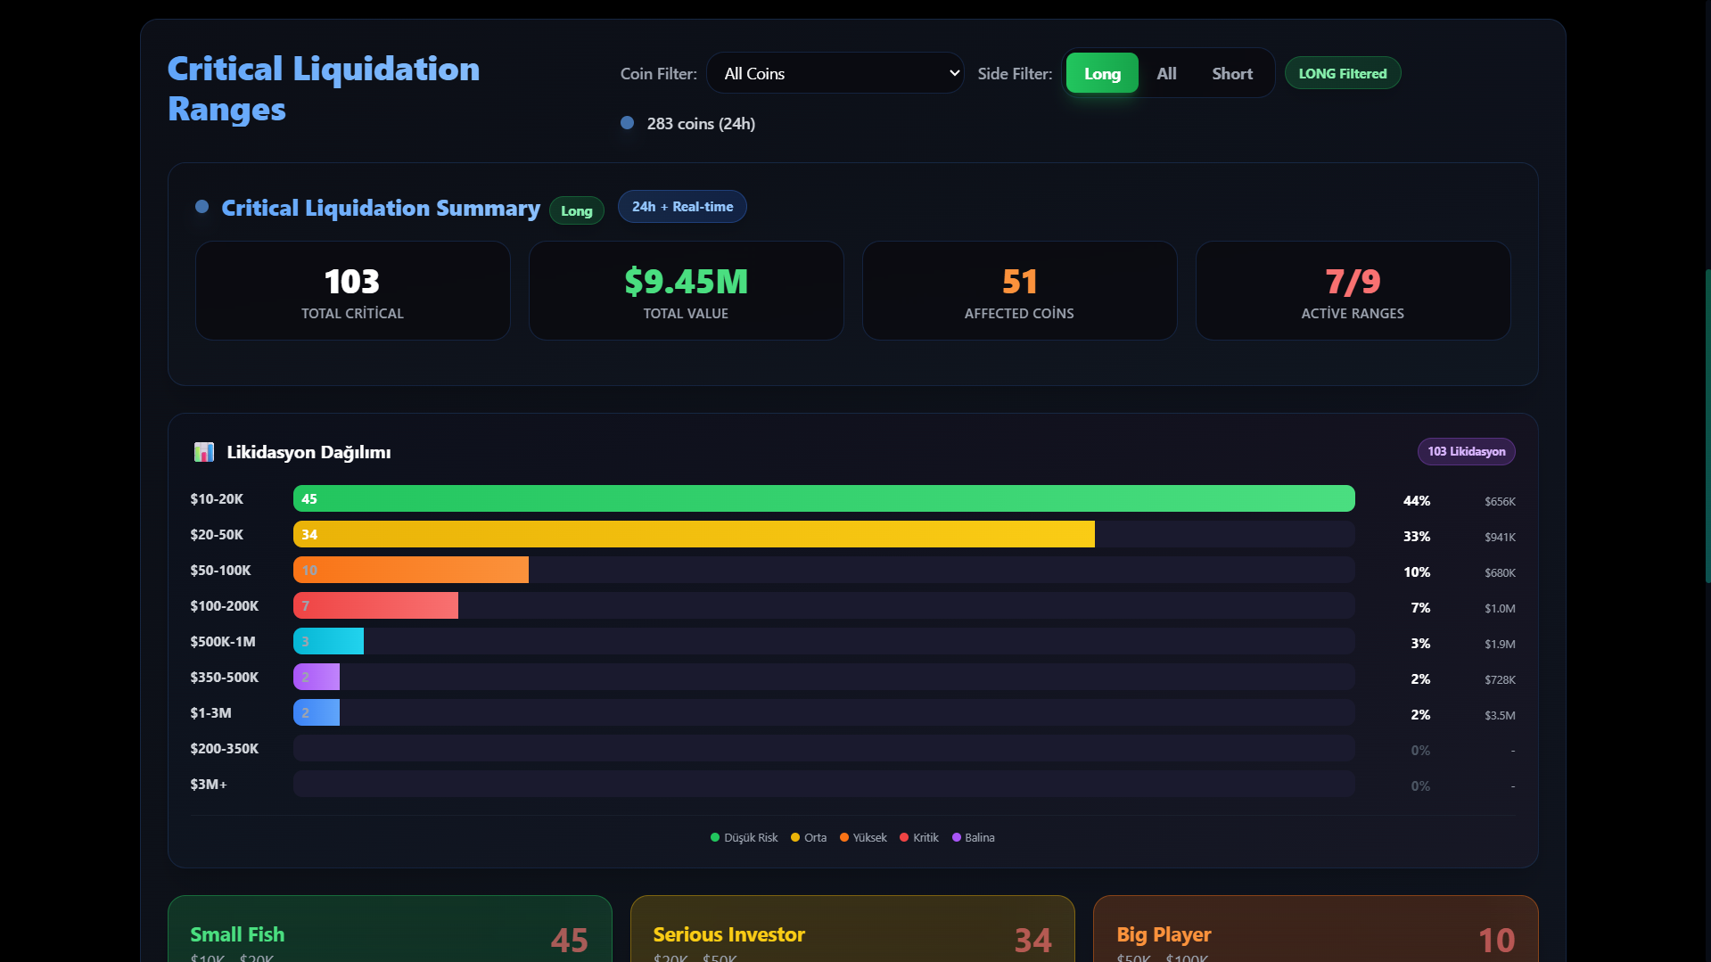Open the Serious Investor card

pos(852,932)
